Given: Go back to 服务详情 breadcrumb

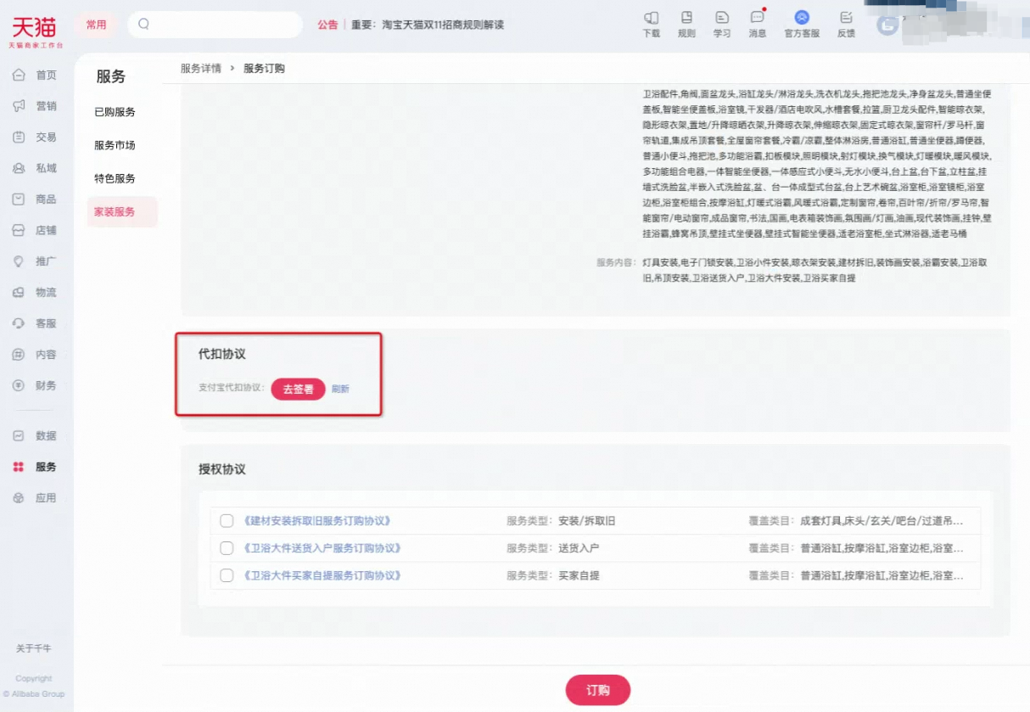Looking at the screenshot, I should tap(201, 69).
